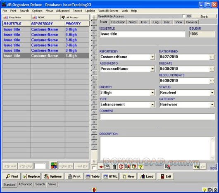Click the Find button
The height and width of the screenshot is (193, 219).
click(x=12, y=176)
